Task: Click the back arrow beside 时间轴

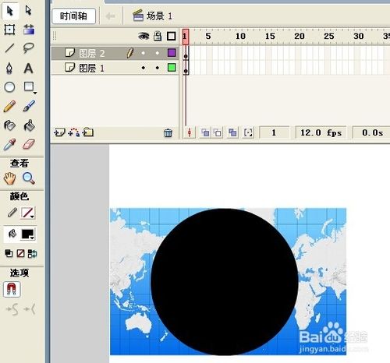Action: pos(111,16)
